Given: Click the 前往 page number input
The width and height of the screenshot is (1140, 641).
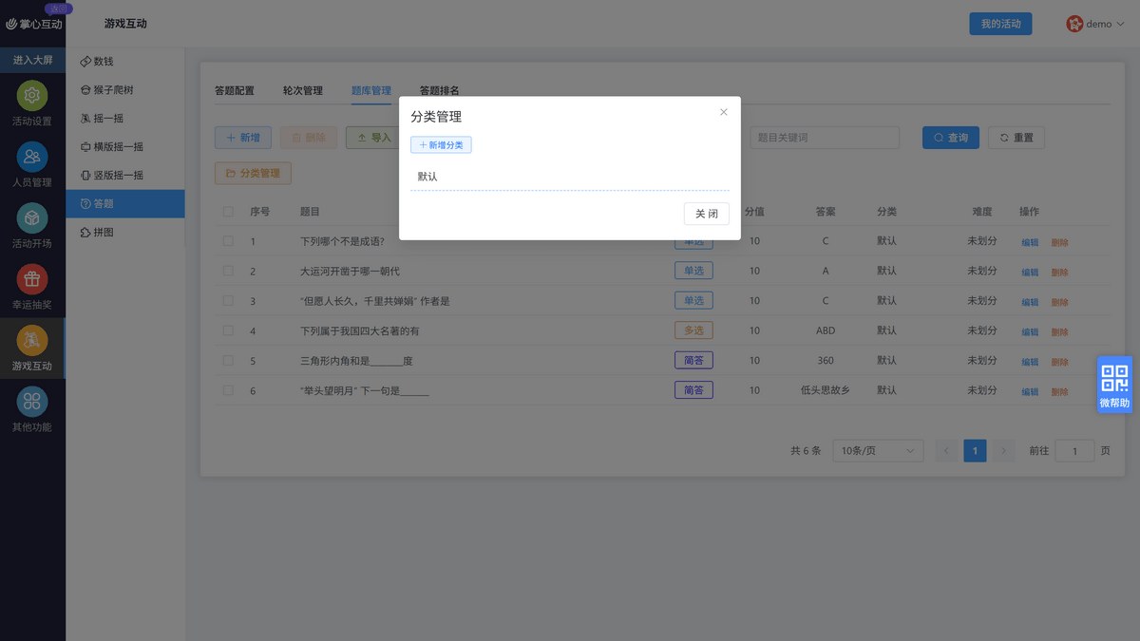Looking at the screenshot, I should point(1075,450).
